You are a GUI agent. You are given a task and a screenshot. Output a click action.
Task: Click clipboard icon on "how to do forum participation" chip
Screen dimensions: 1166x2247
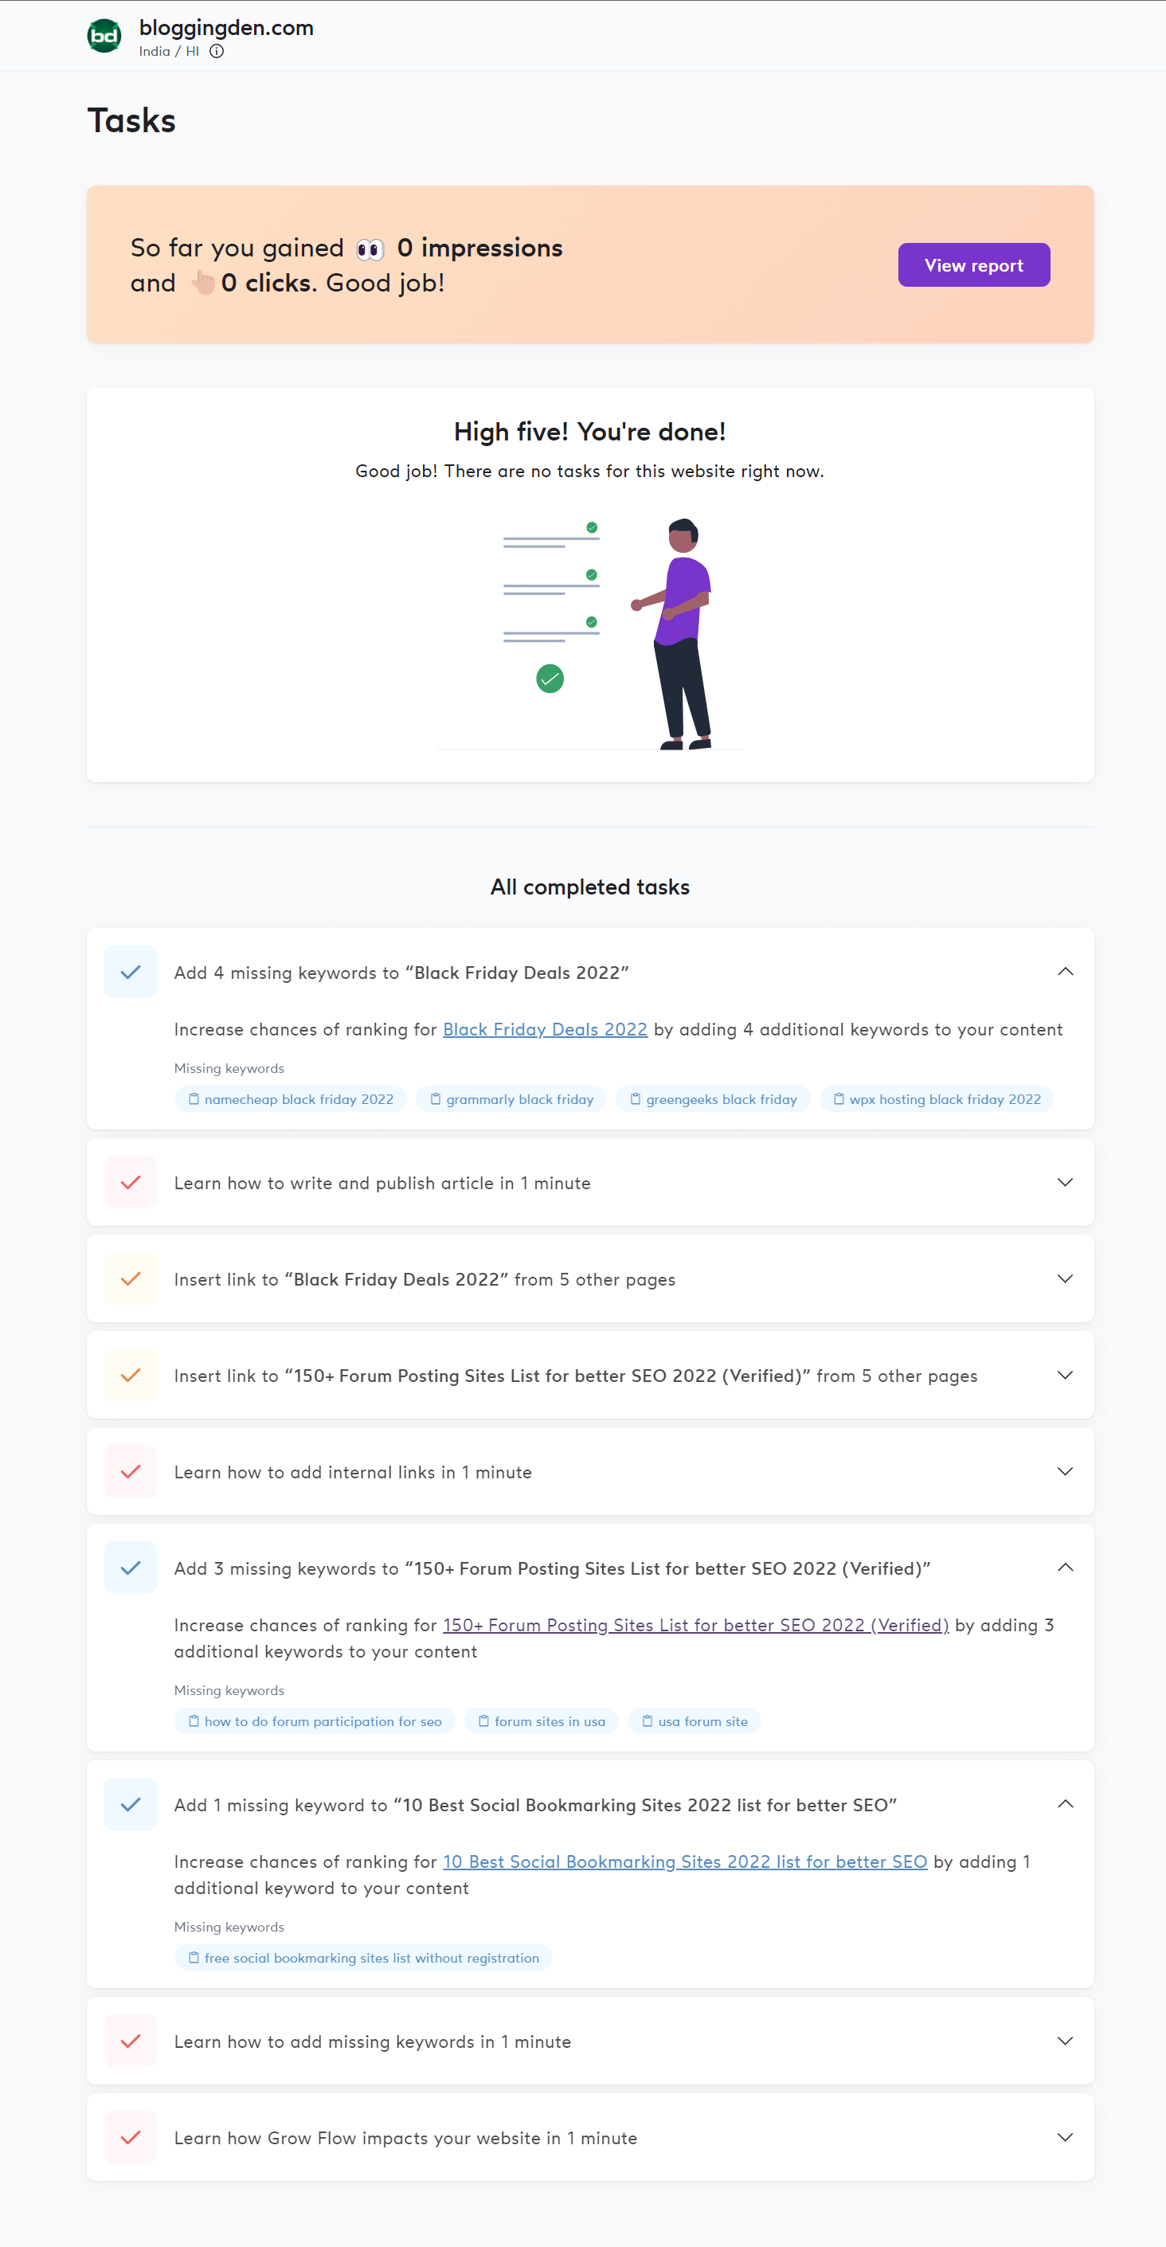pyautogui.click(x=194, y=1721)
